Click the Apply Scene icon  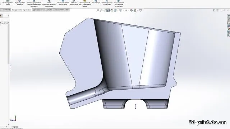point(135,10)
